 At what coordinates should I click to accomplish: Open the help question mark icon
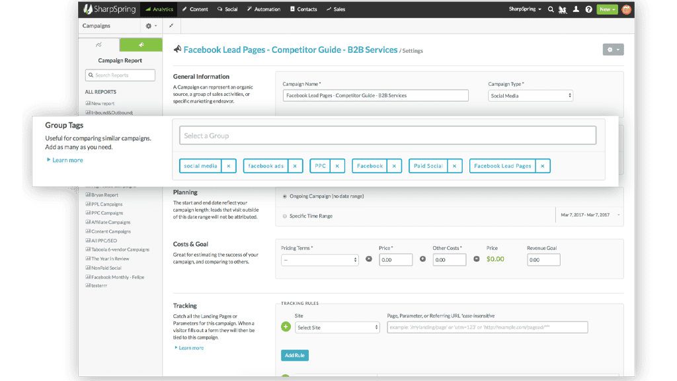pos(588,9)
